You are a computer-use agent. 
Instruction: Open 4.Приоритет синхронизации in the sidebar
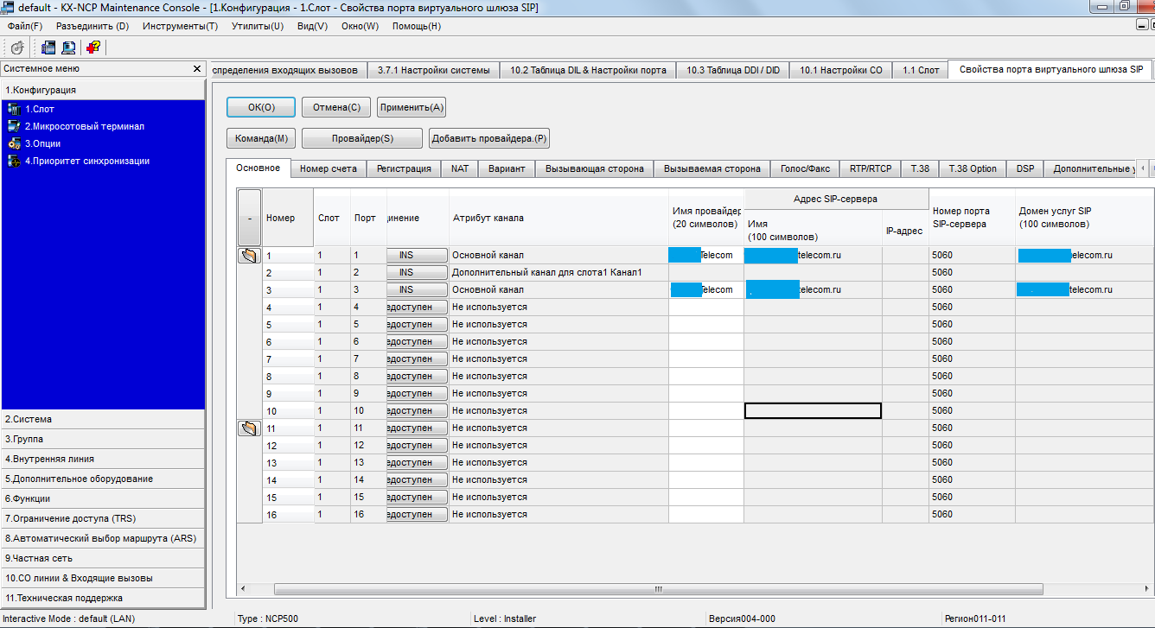(x=86, y=161)
